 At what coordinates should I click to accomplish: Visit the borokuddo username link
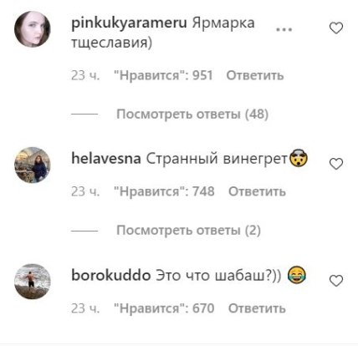111,276
